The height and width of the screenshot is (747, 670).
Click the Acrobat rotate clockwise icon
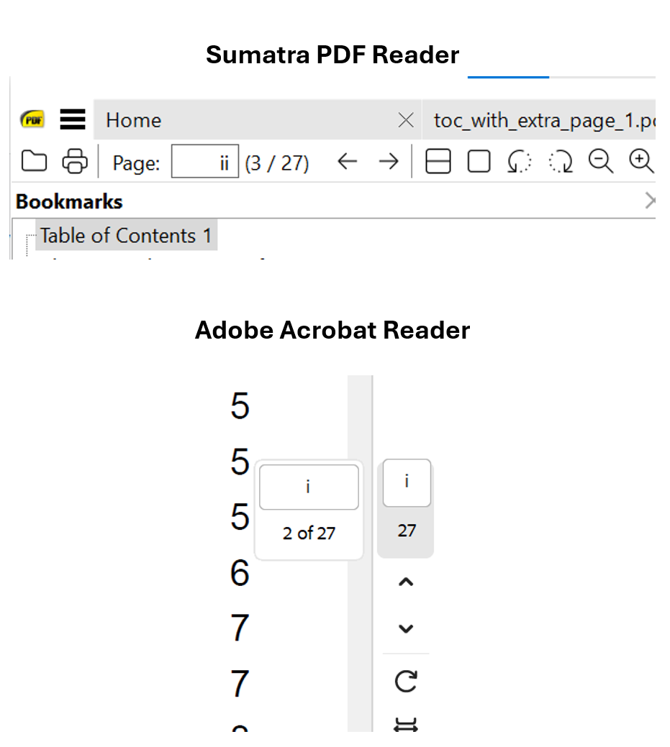click(x=406, y=681)
